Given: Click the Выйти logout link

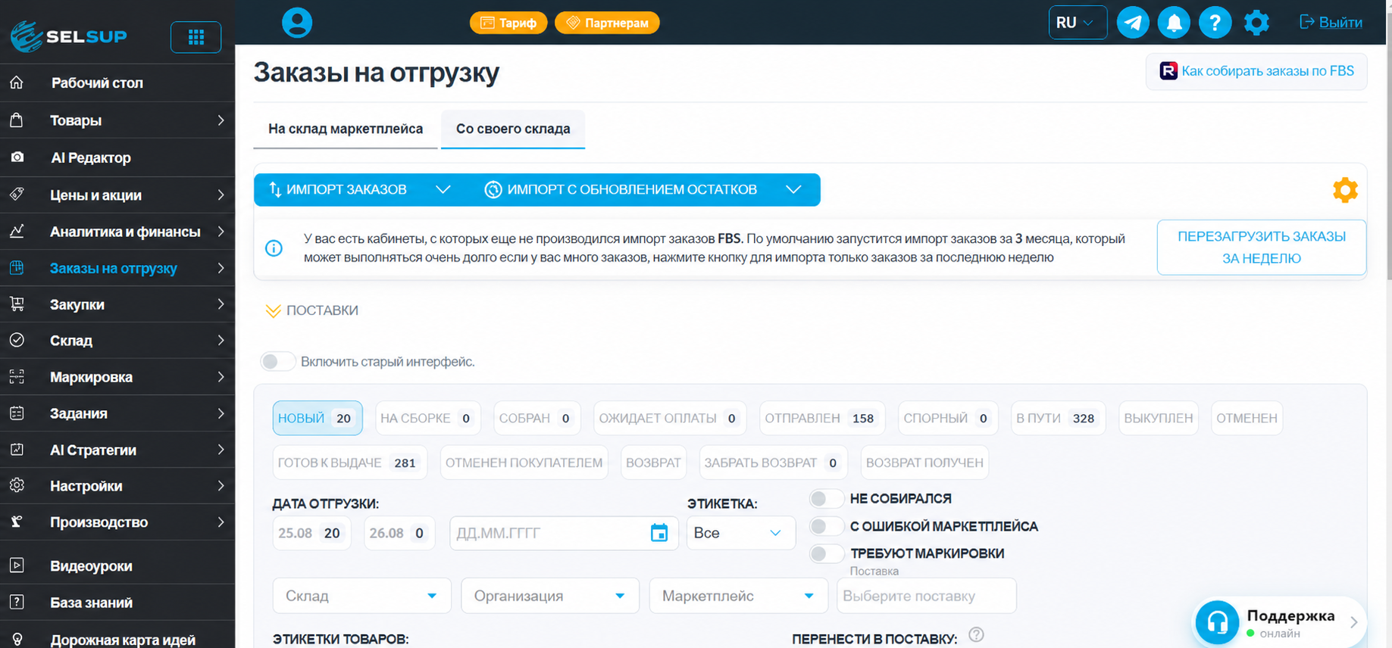Looking at the screenshot, I should click(x=1331, y=22).
